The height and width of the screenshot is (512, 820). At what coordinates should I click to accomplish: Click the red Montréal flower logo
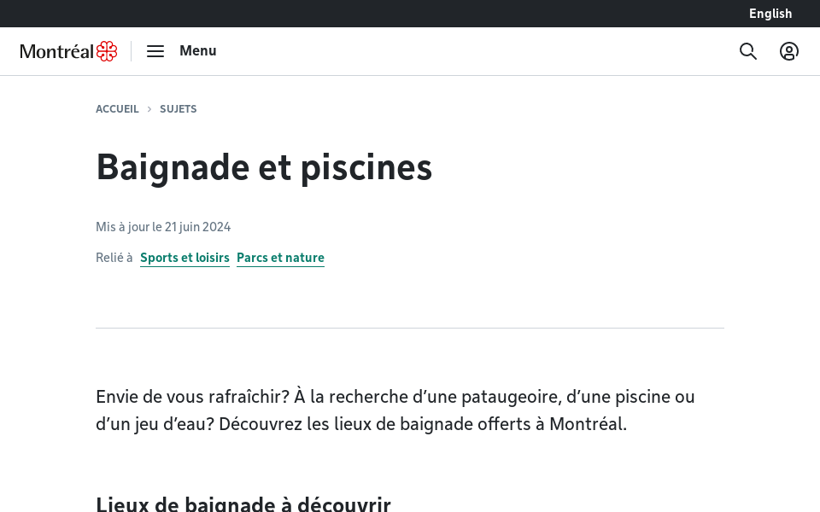click(x=106, y=50)
